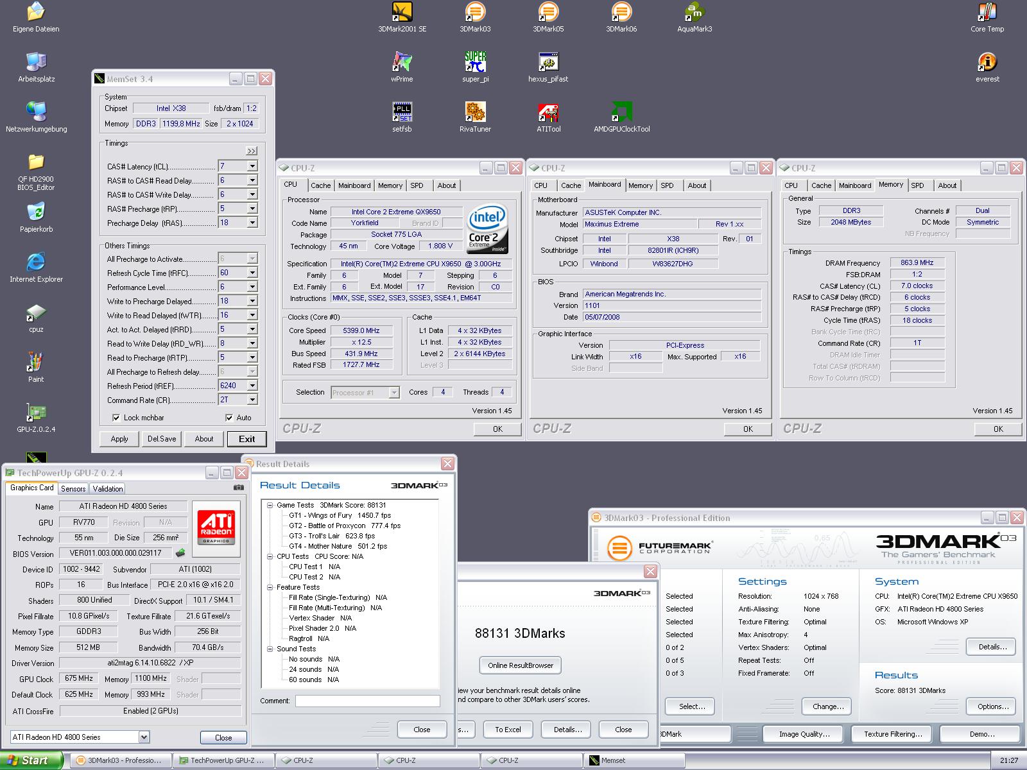1027x770 pixels.
Task: Click the GPU-Z BIOS save chip icon
Action: pyautogui.click(x=181, y=553)
